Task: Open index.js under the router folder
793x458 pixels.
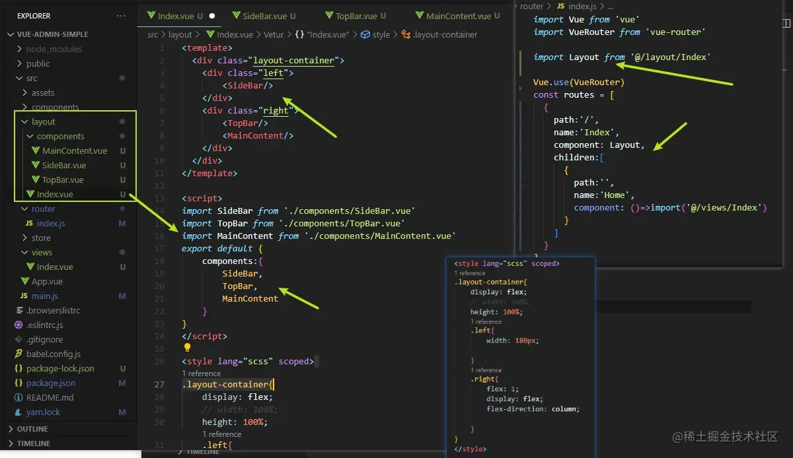Action: click(51, 223)
